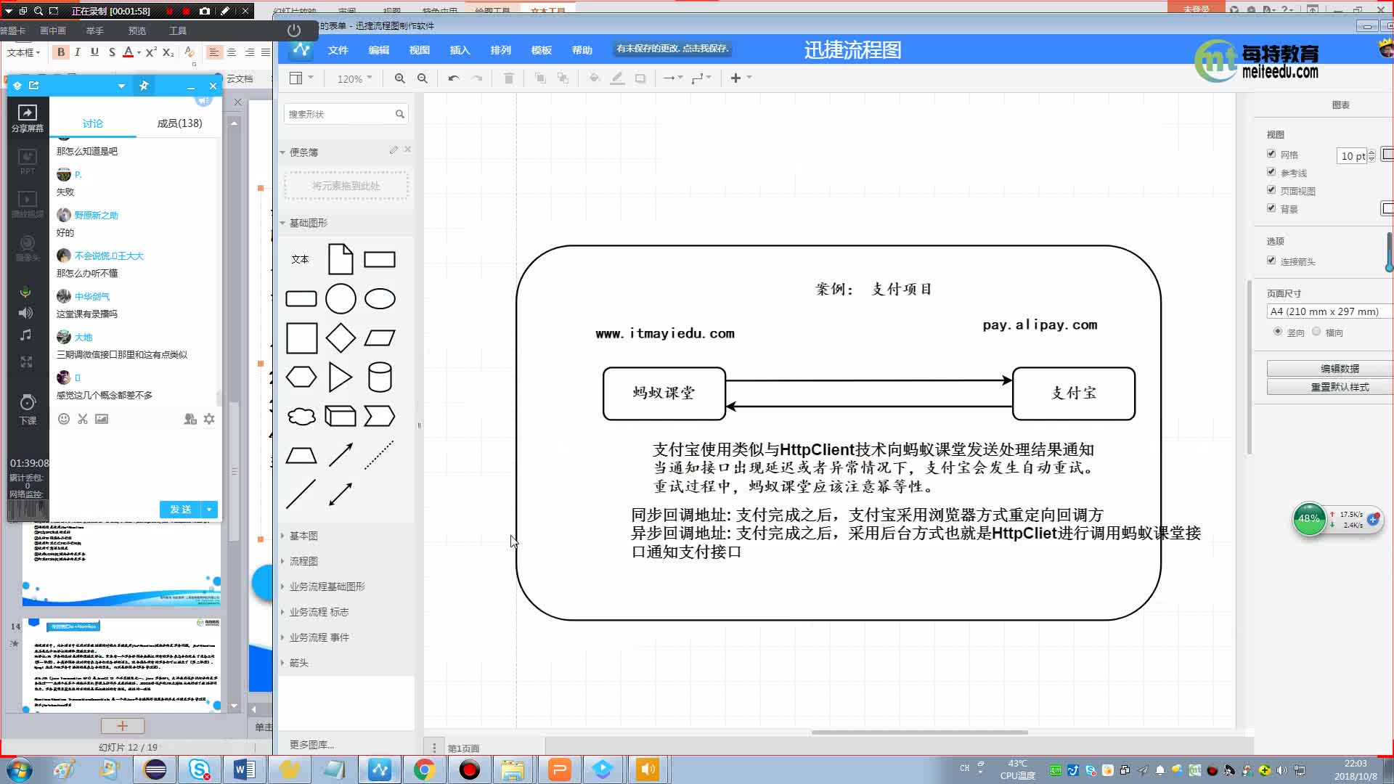
Task: Select the diamond shape
Action: [x=341, y=338]
